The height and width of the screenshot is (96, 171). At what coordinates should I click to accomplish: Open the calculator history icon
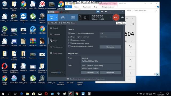[133, 24]
